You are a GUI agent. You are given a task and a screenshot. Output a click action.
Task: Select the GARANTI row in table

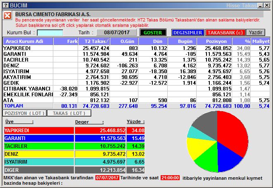pyautogui.click(x=136, y=54)
